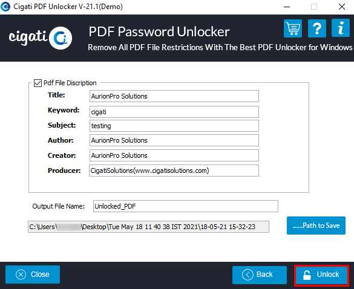Click the save path display box

(148, 227)
